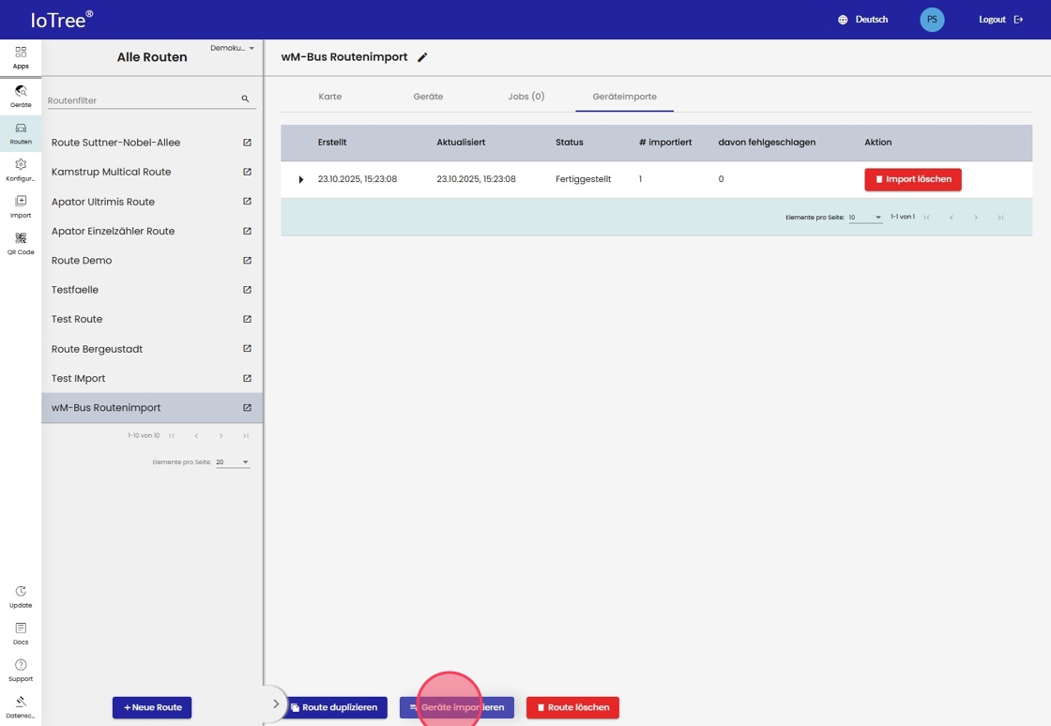Expand the import row from 23.10.2025
This screenshot has width=1051, height=726.
point(301,179)
